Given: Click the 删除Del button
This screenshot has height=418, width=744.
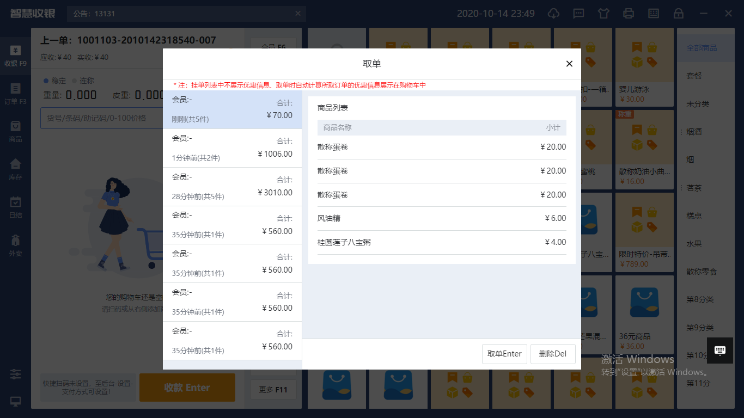Looking at the screenshot, I should pos(552,354).
